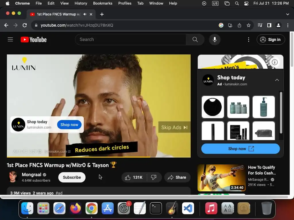Click the ad progress bar

99,157
